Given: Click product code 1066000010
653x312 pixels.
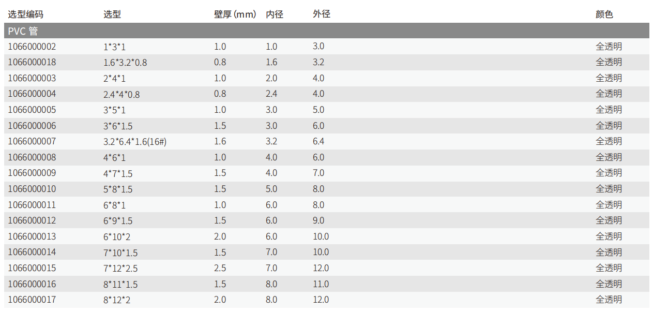Looking at the screenshot, I should (32, 189).
